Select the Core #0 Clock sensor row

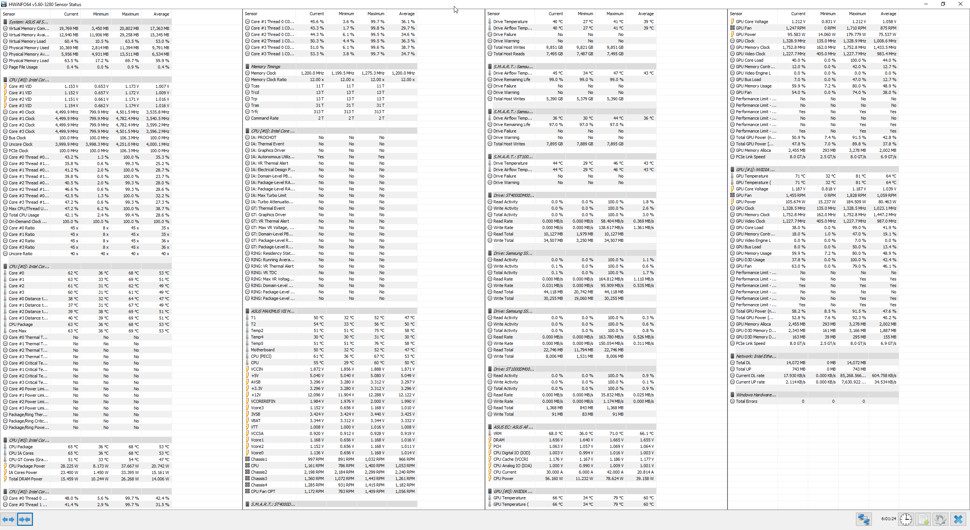[x=22, y=112]
